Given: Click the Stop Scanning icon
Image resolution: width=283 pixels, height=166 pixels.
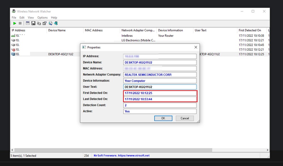Looking at the screenshot, I should click(20, 23).
